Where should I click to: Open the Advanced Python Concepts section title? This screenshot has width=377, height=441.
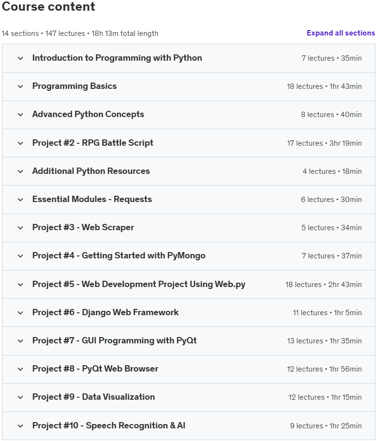tap(88, 114)
